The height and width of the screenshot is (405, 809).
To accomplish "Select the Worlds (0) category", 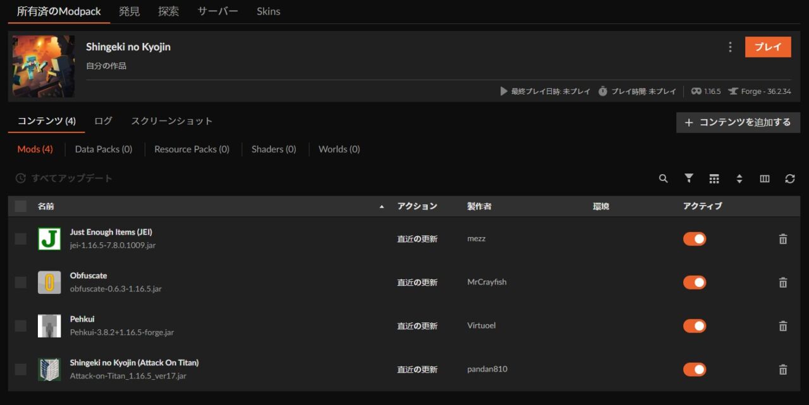I will 339,150.
